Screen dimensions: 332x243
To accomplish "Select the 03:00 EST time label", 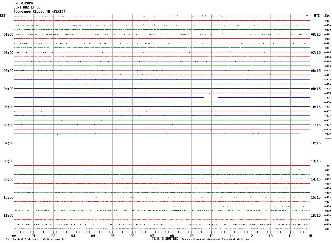I will pos(9,71).
